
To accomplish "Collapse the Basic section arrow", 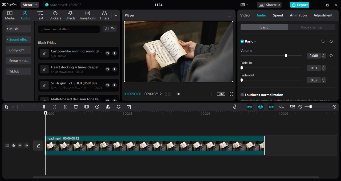I will pos(255,42).
